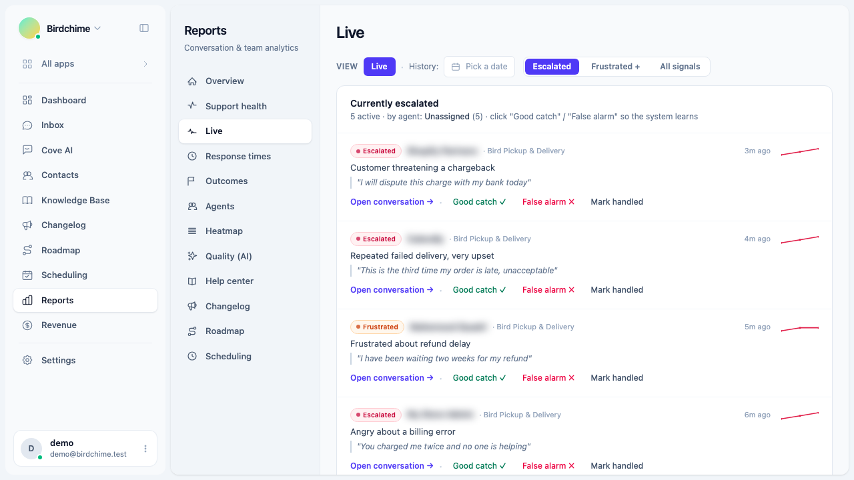This screenshot has width=854, height=480.
Task: Mark refund delay alert as handled
Action: pyautogui.click(x=616, y=378)
